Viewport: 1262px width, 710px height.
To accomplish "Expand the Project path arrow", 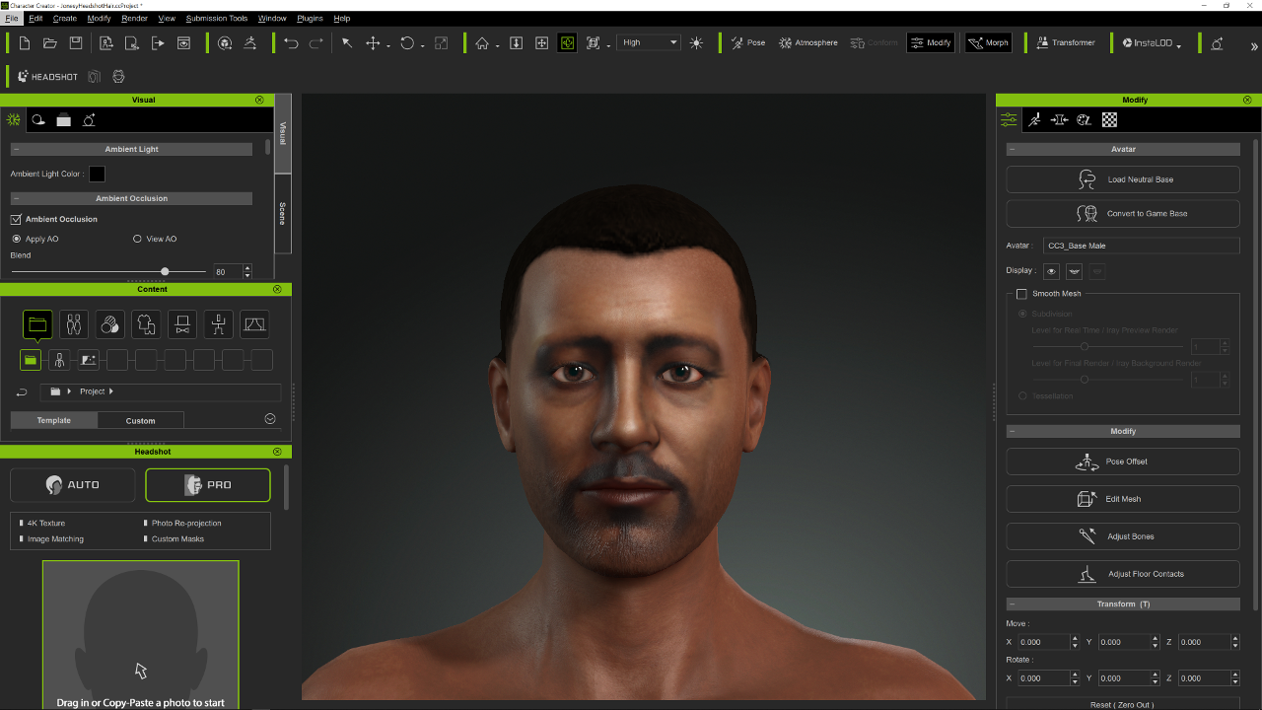I will click(x=110, y=391).
